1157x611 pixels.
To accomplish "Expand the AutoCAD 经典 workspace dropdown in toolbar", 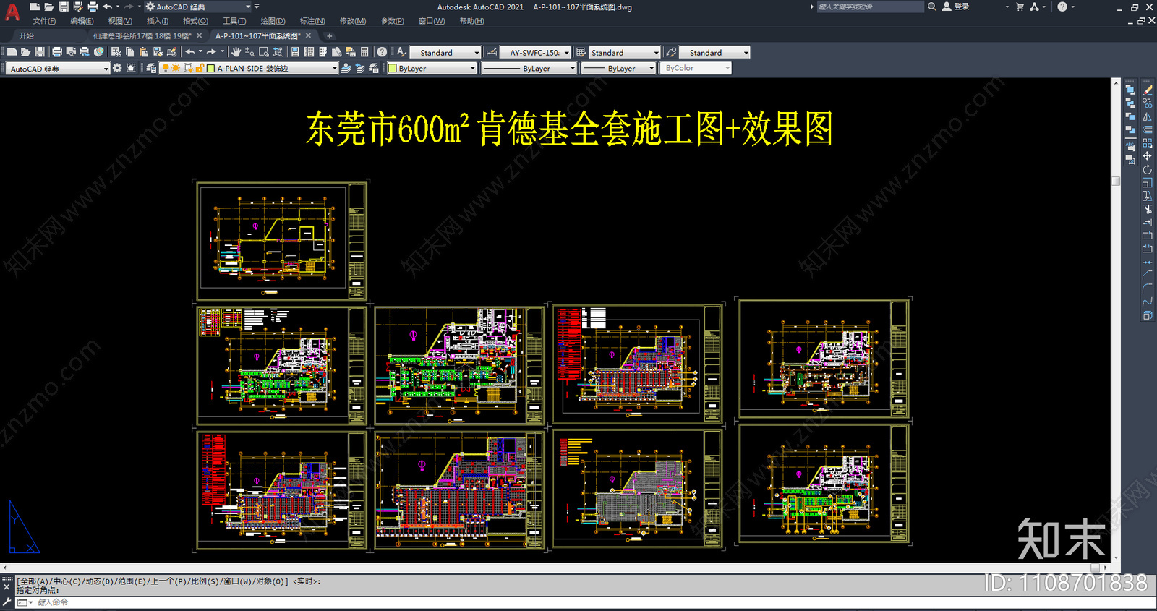I will [106, 69].
